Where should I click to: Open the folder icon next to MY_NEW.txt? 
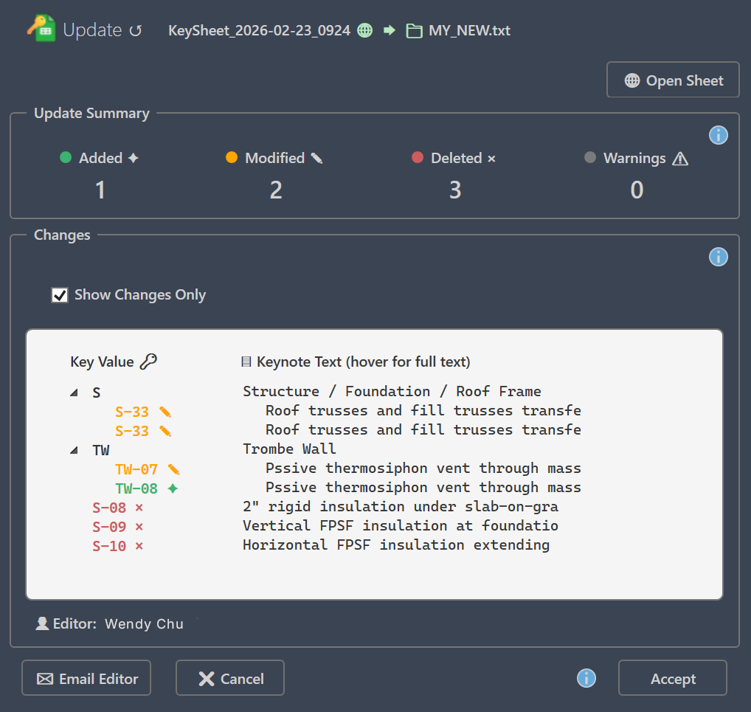(414, 30)
